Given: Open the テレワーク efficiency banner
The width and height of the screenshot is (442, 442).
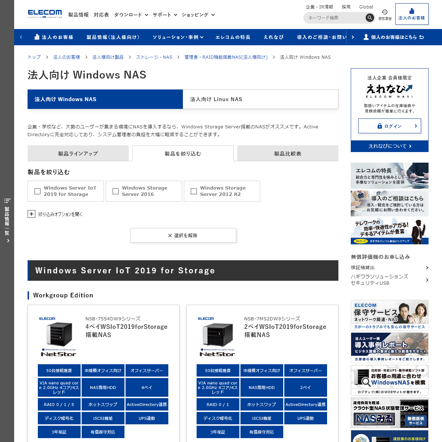Looking at the screenshot, I should coord(390,232).
